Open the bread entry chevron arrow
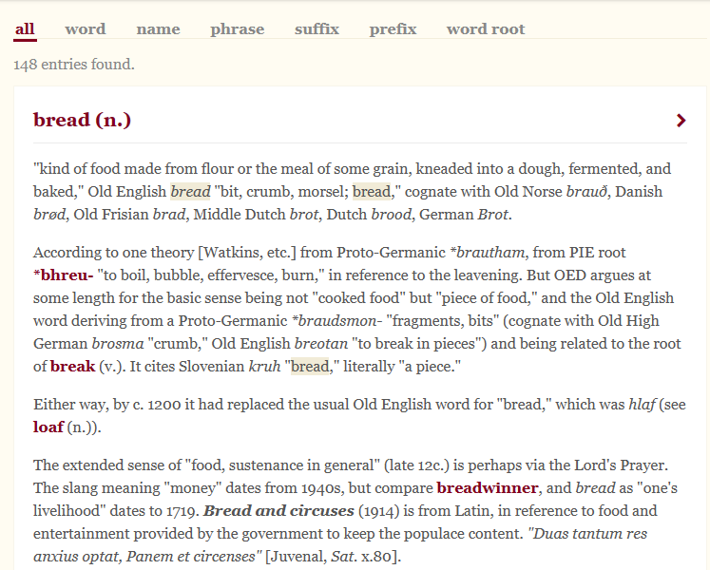This screenshot has width=710, height=570. (x=681, y=121)
